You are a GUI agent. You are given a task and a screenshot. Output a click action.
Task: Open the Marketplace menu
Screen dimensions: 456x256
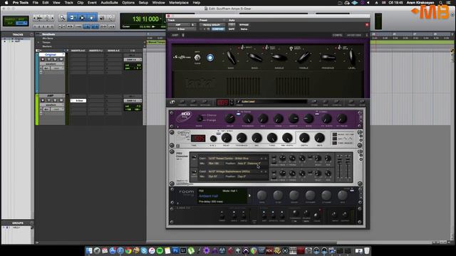(179, 3)
